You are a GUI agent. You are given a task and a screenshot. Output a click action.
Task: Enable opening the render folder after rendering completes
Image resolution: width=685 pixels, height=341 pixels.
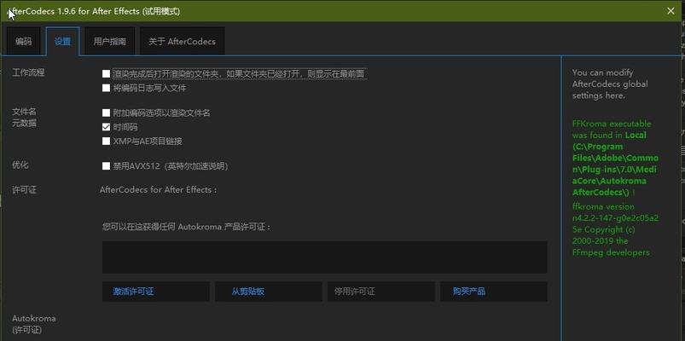click(x=106, y=74)
